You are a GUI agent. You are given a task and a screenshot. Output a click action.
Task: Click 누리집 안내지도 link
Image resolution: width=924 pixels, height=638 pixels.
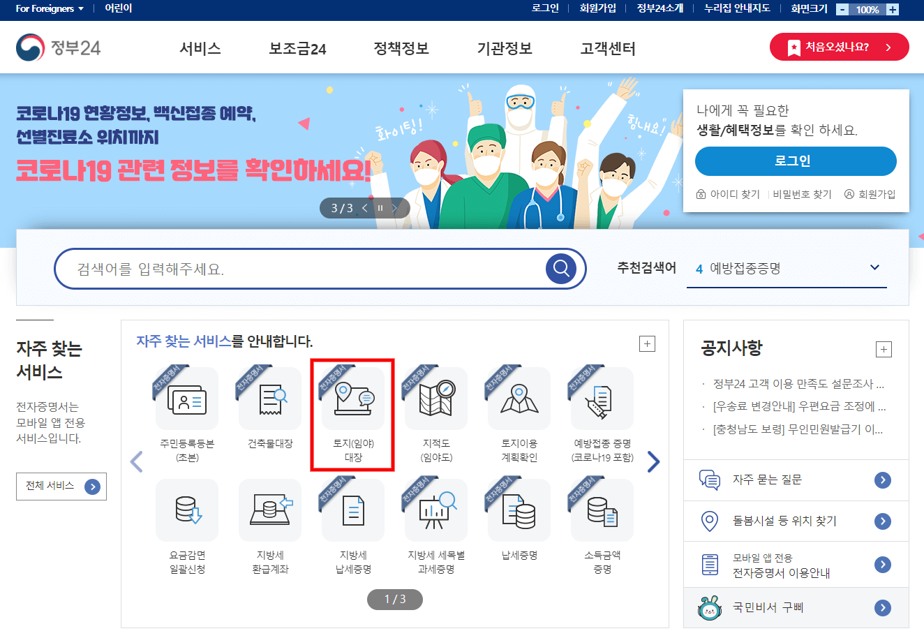737,8
